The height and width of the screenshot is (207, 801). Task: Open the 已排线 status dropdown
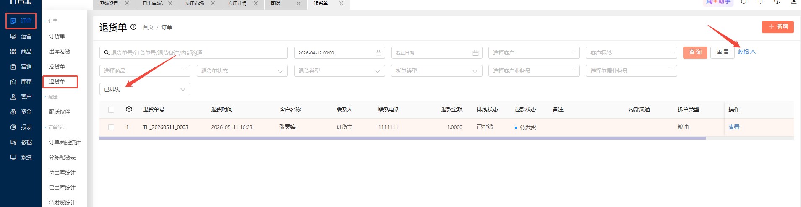[x=145, y=89]
